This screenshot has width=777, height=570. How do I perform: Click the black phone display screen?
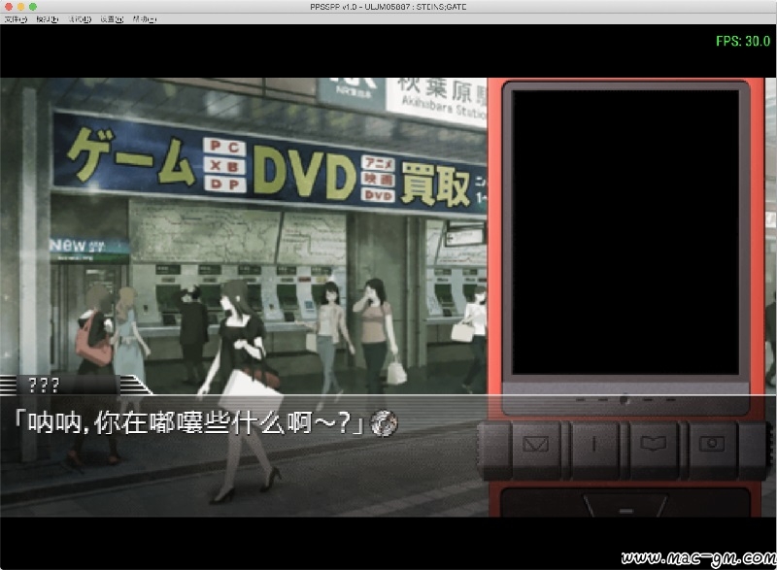point(625,232)
